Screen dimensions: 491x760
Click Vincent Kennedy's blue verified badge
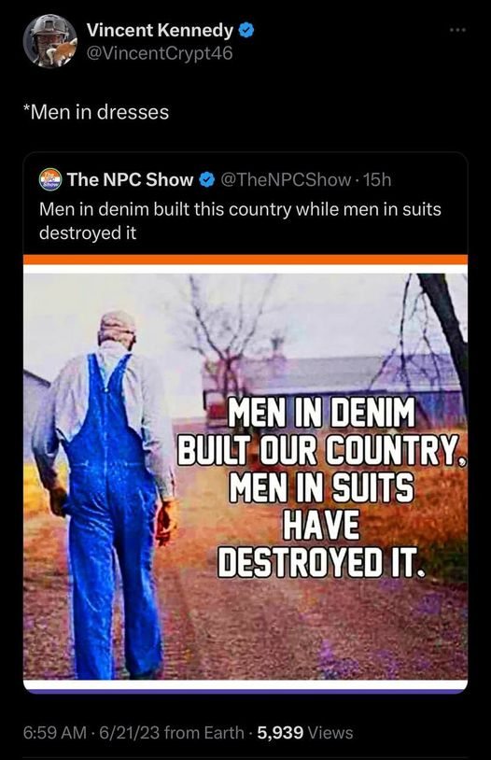click(247, 31)
